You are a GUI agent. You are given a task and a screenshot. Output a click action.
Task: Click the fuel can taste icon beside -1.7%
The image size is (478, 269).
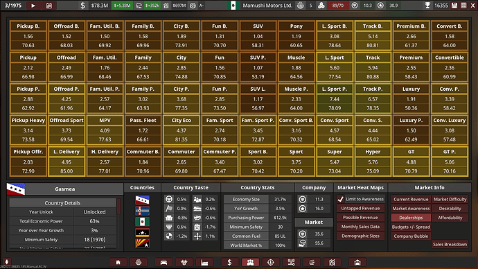[197, 227]
